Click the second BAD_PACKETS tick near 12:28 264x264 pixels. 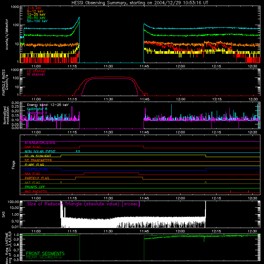click(x=248, y=191)
